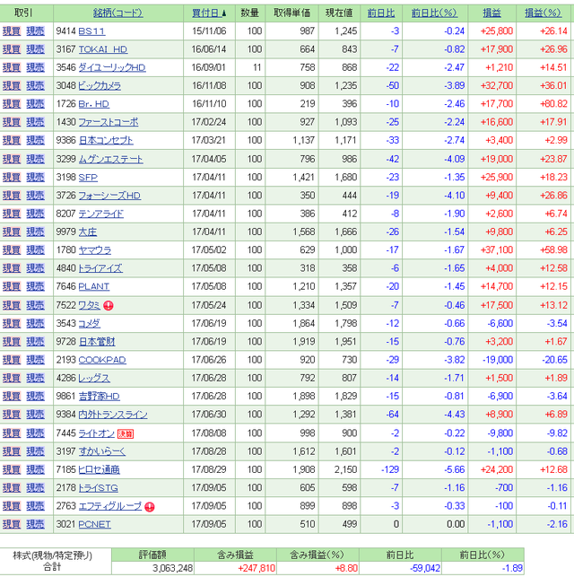Sort by 前日比 column header
574x577 pixels.
[x=381, y=13]
